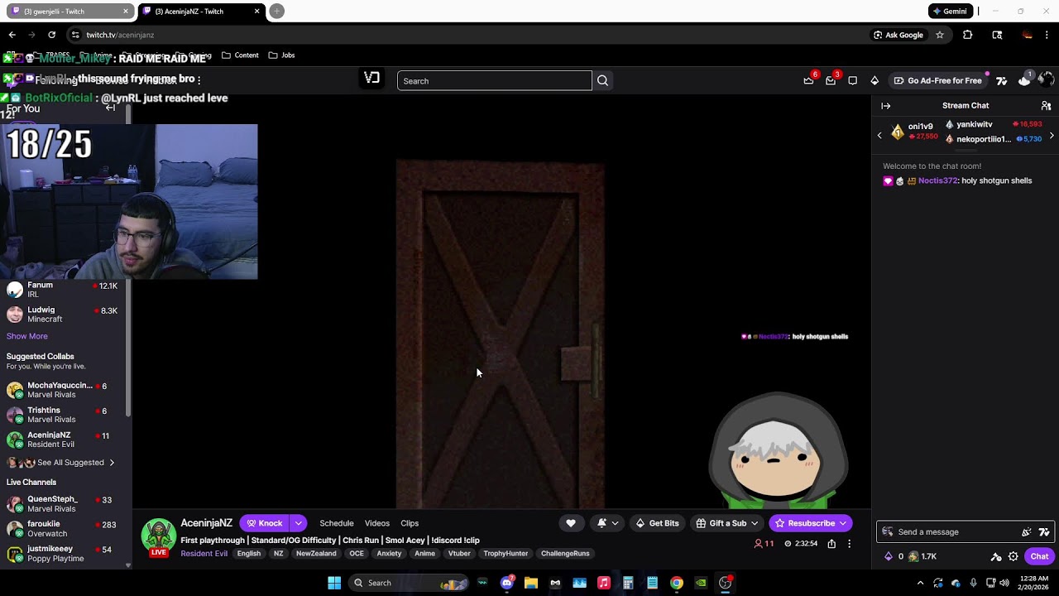
Task: Open File Explorer from taskbar
Action: click(531, 583)
